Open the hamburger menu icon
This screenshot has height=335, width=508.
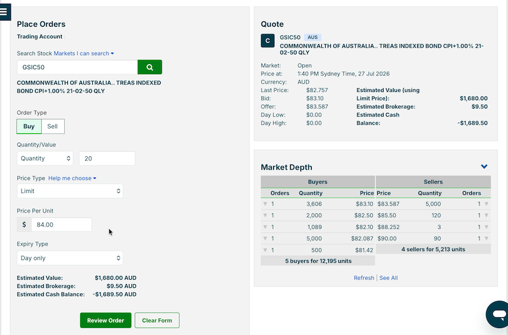4,12
